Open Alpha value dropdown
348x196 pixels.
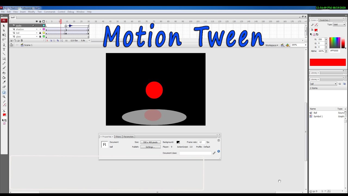coord(326,51)
